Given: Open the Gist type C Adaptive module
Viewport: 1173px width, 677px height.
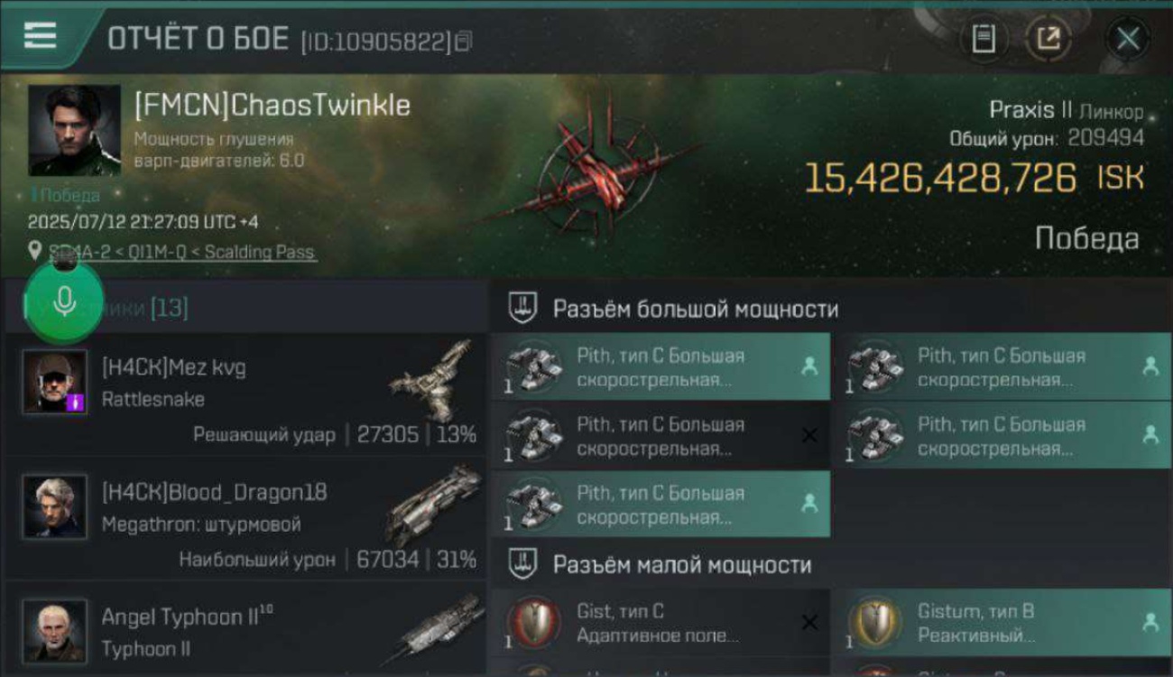Looking at the screenshot, I should tap(660, 623).
